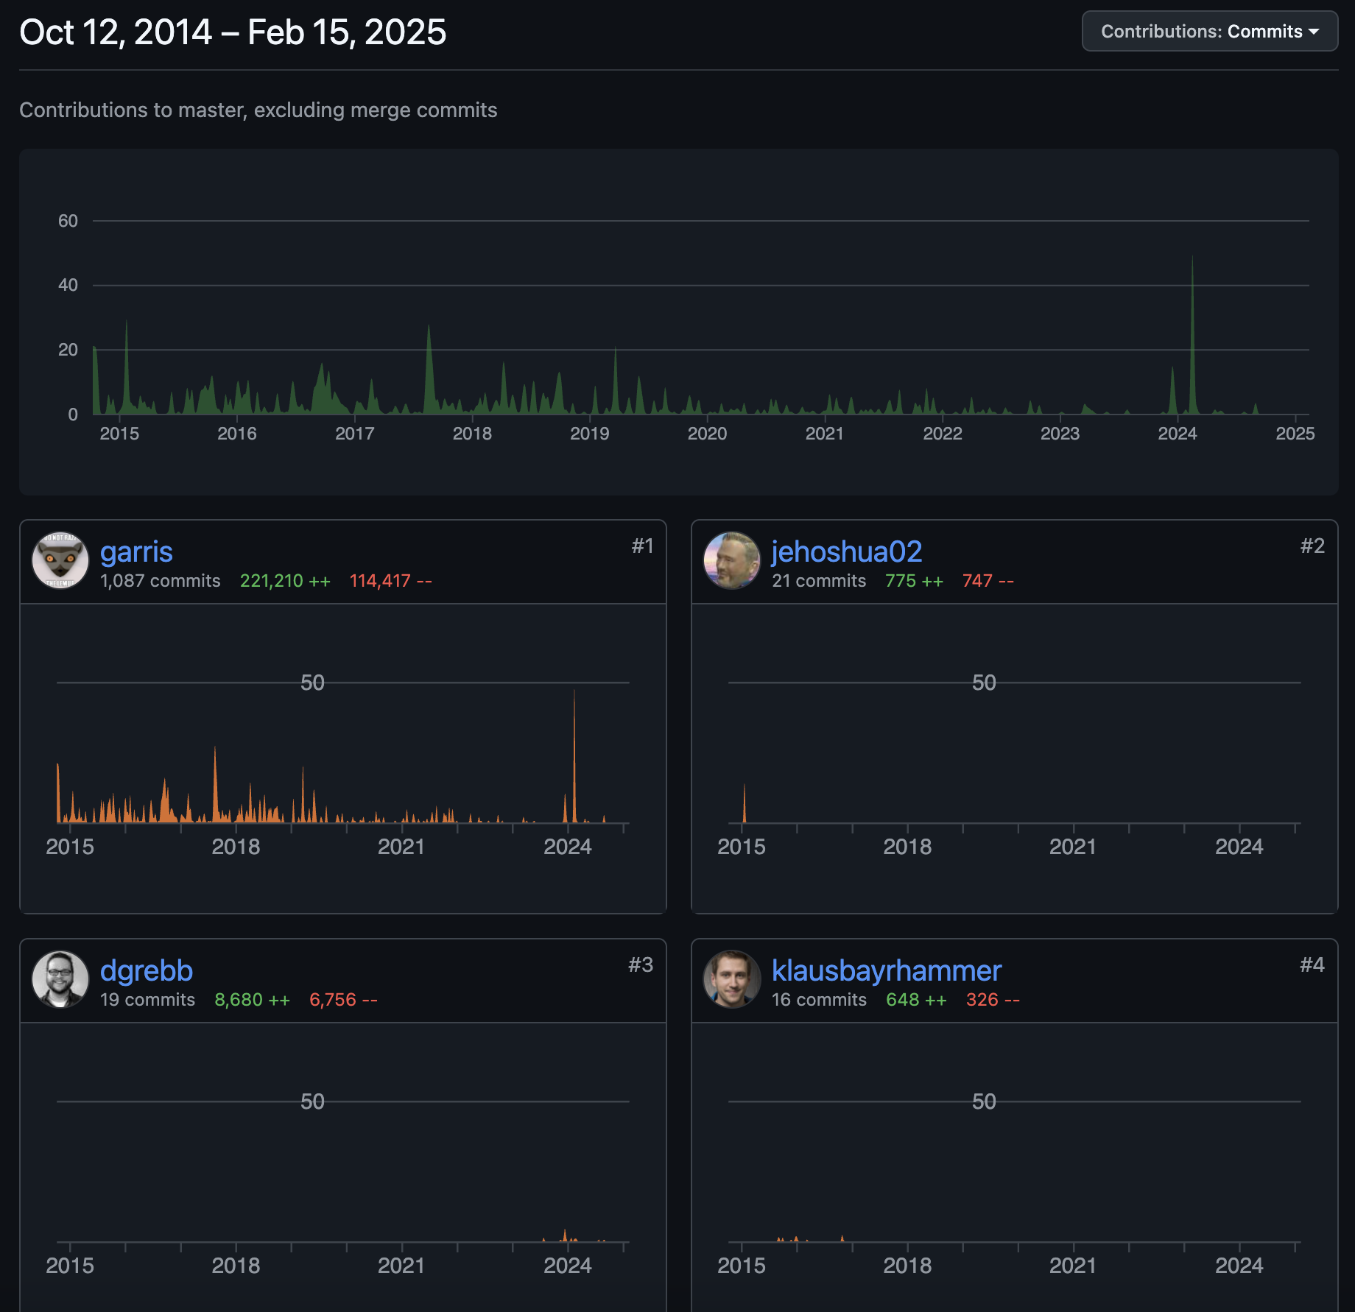Click the 50 gridline label in dgrebb graph
Screen dimensions: 1355x1312
pos(312,1101)
